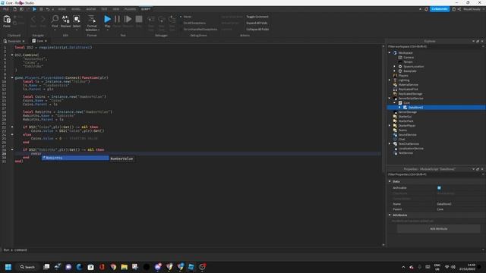This screenshot has height=273, width=486.
Task: Select Players in the Explorer
Action: (x=403, y=76)
